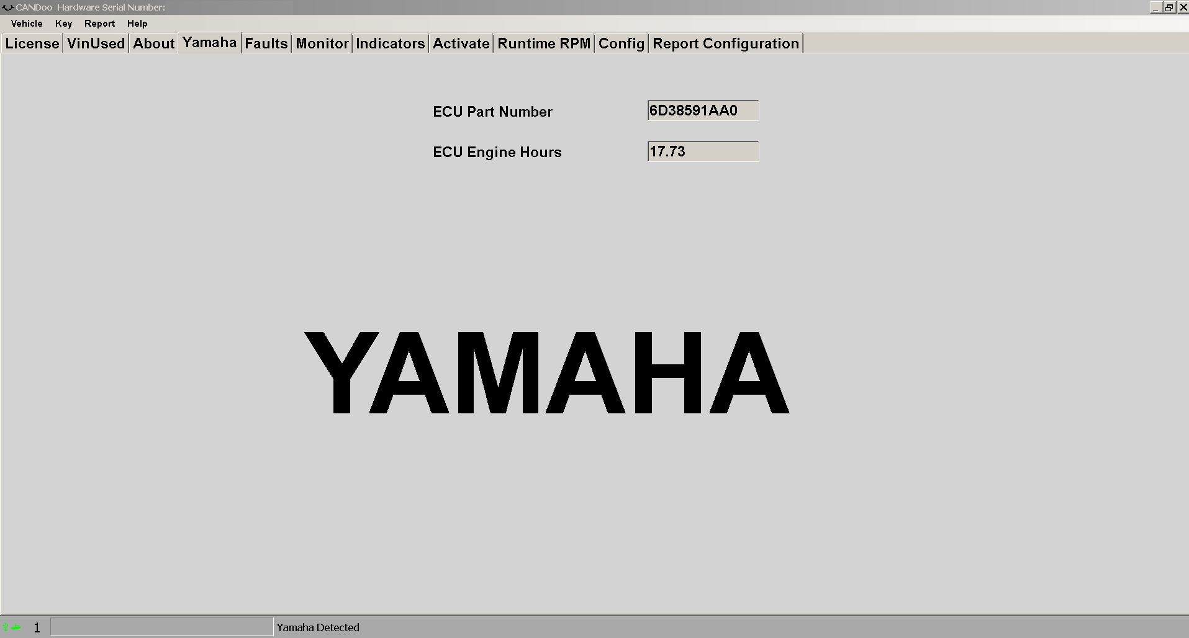Select the Yamaha tab
Screen dimensions: 1189x638
(210, 43)
